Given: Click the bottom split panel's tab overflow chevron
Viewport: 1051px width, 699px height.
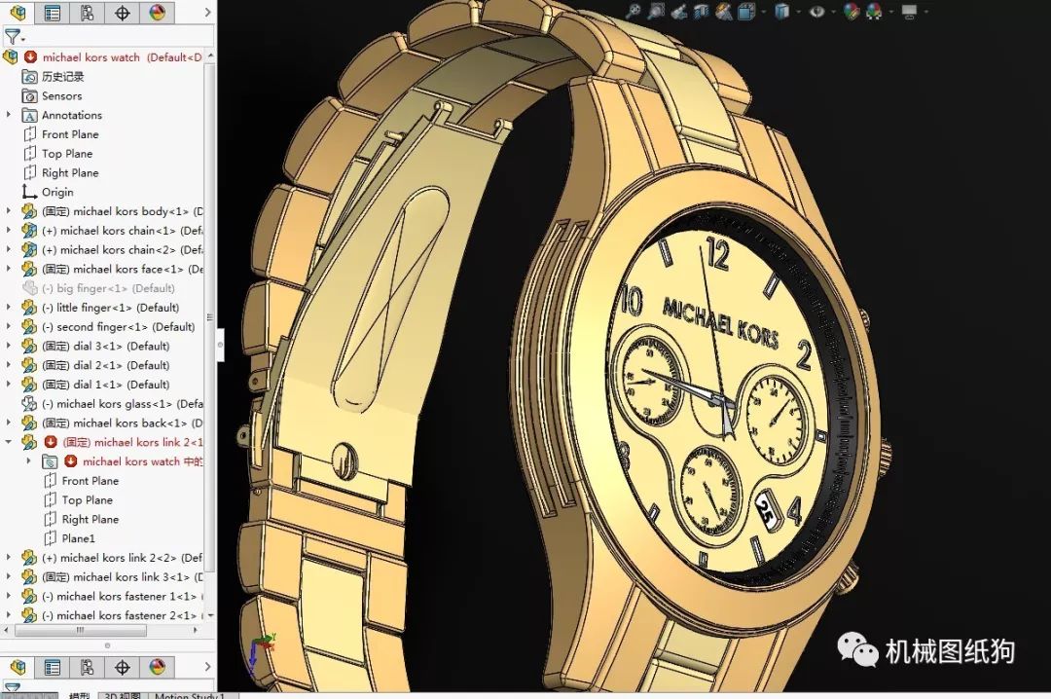Looking at the screenshot, I should 207,667.
